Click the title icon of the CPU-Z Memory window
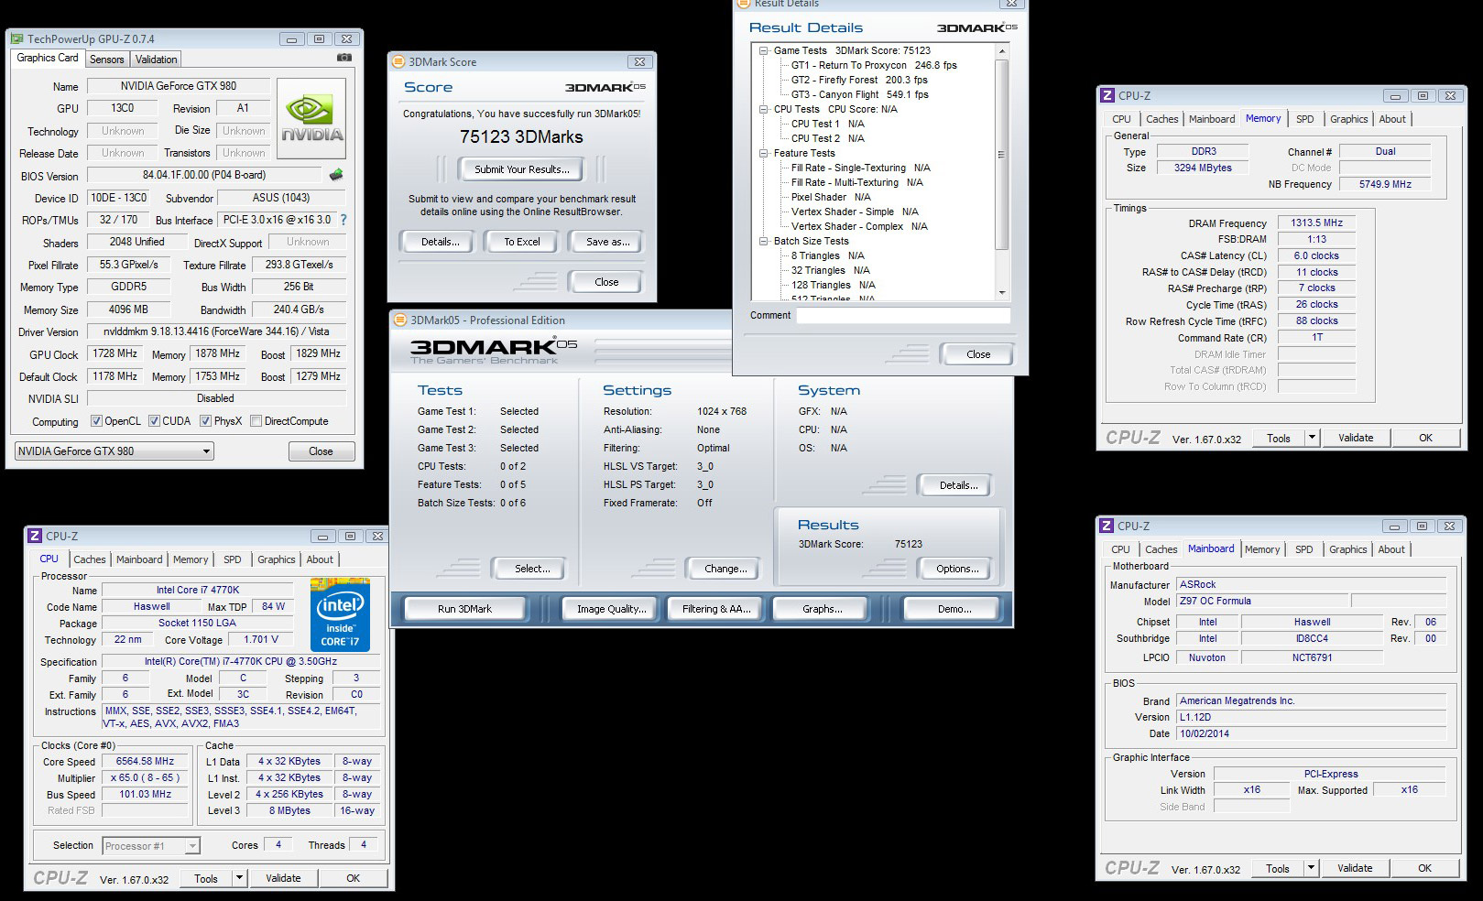This screenshot has height=901, width=1483. pos(1107,95)
